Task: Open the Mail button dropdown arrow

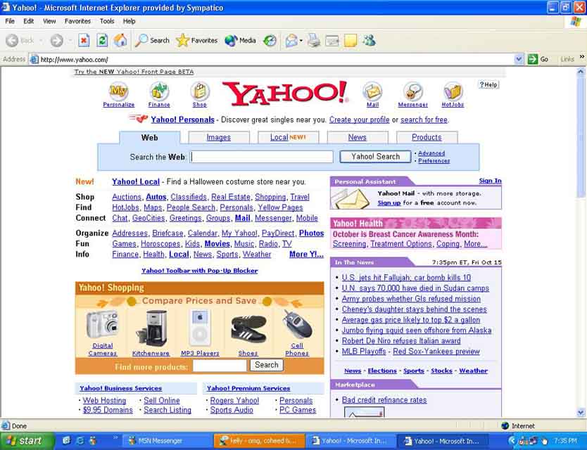Action: [301, 40]
